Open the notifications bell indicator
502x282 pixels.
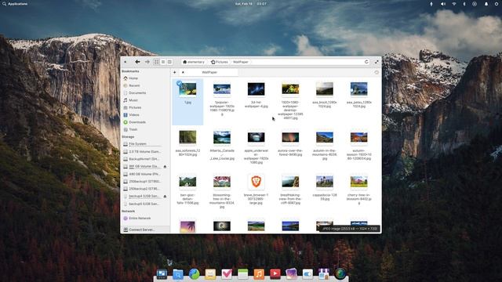(486, 4)
